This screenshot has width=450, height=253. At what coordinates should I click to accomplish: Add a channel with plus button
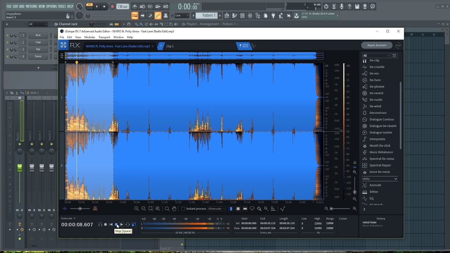click(x=38, y=67)
